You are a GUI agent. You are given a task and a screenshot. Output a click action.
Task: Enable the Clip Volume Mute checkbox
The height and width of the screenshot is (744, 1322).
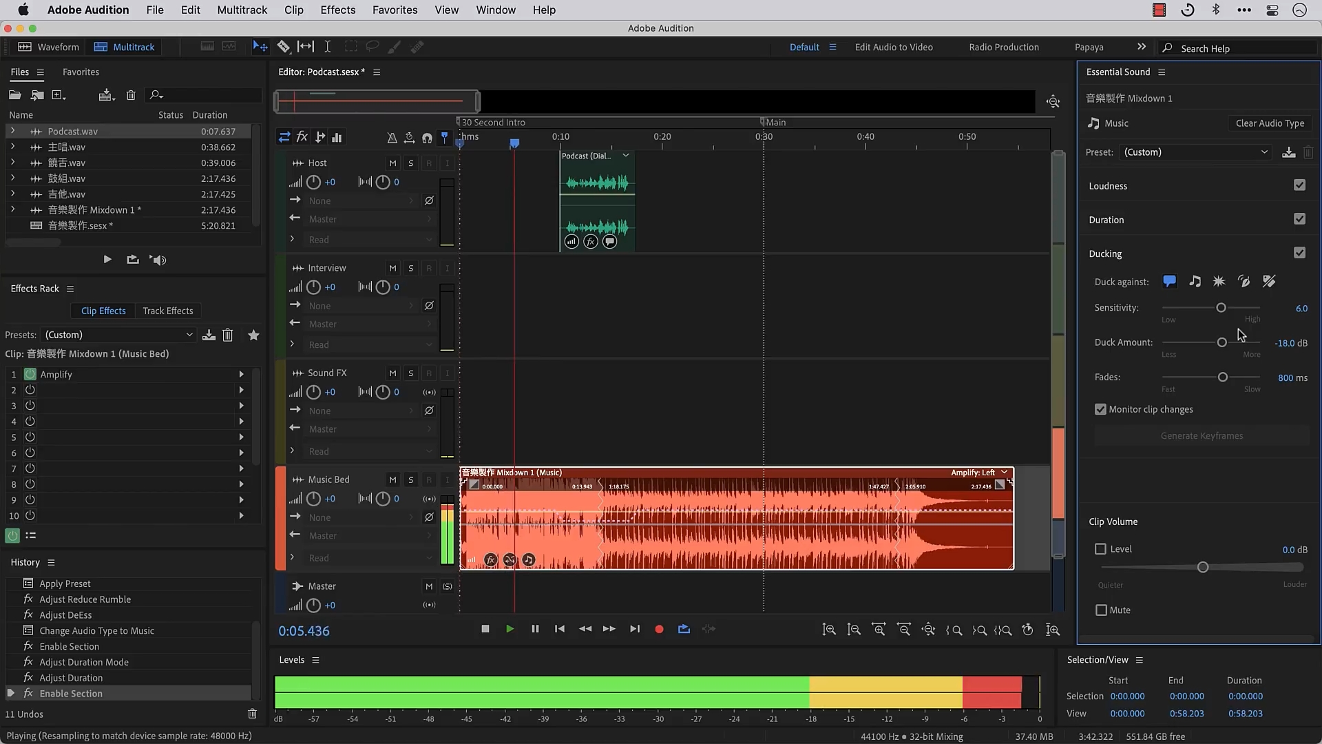point(1101,610)
